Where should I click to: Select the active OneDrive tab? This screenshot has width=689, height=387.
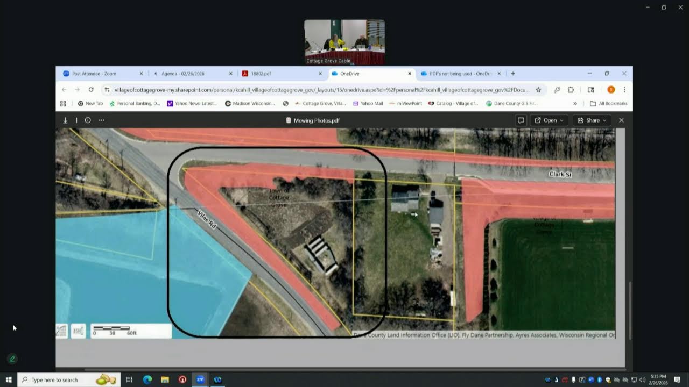(370, 74)
